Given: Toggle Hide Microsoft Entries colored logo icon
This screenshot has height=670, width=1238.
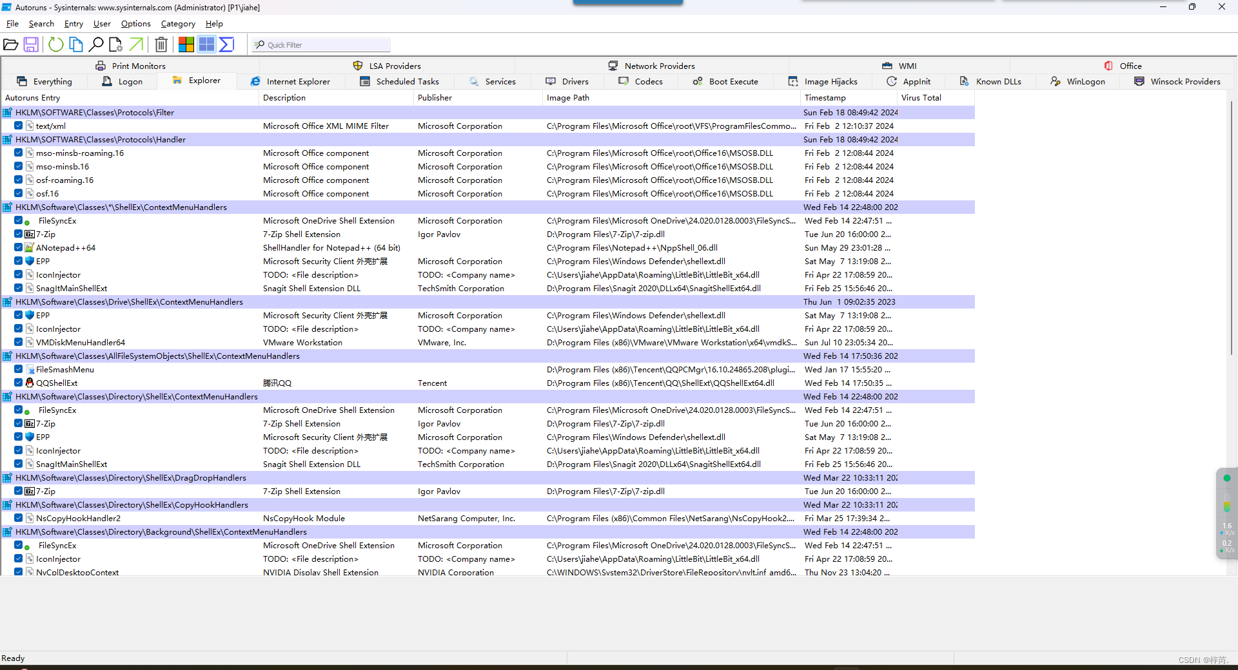Looking at the screenshot, I should (x=186, y=44).
